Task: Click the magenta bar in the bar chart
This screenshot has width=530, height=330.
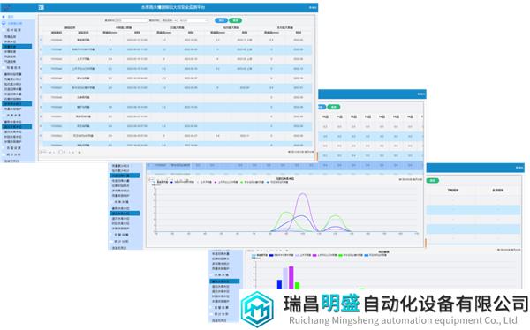Action: click(291, 278)
